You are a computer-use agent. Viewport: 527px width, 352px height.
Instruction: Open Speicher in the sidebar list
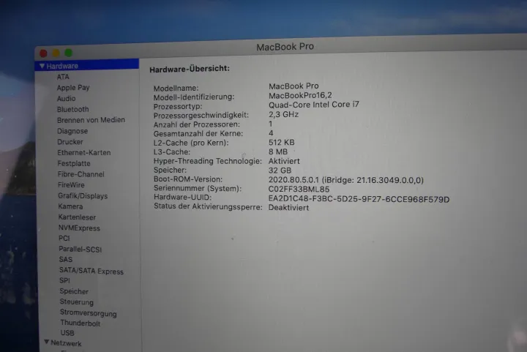(74, 291)
